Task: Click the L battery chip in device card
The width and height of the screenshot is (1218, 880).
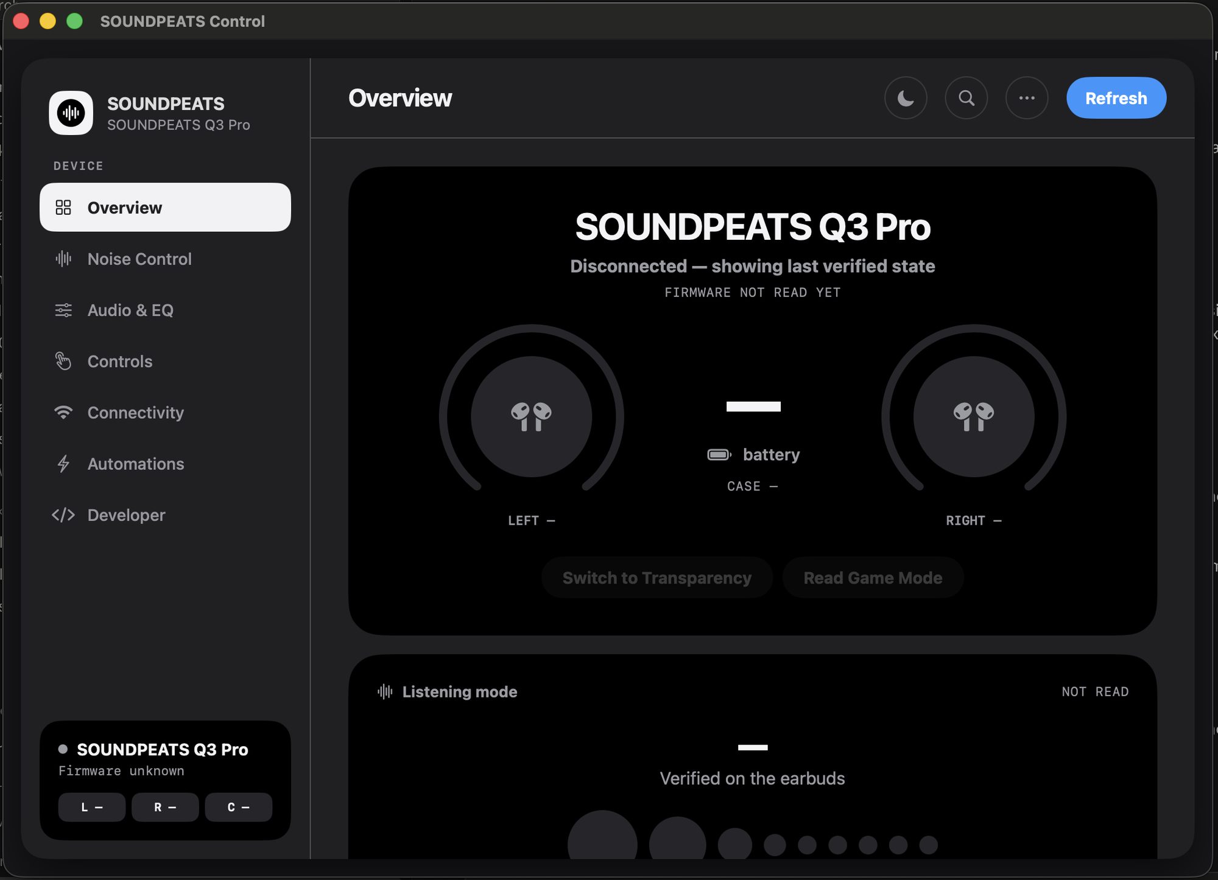Action: click(92, 807)
